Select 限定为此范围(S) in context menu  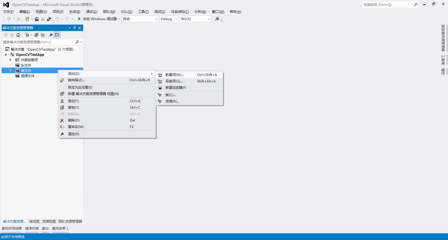[107, 87]
